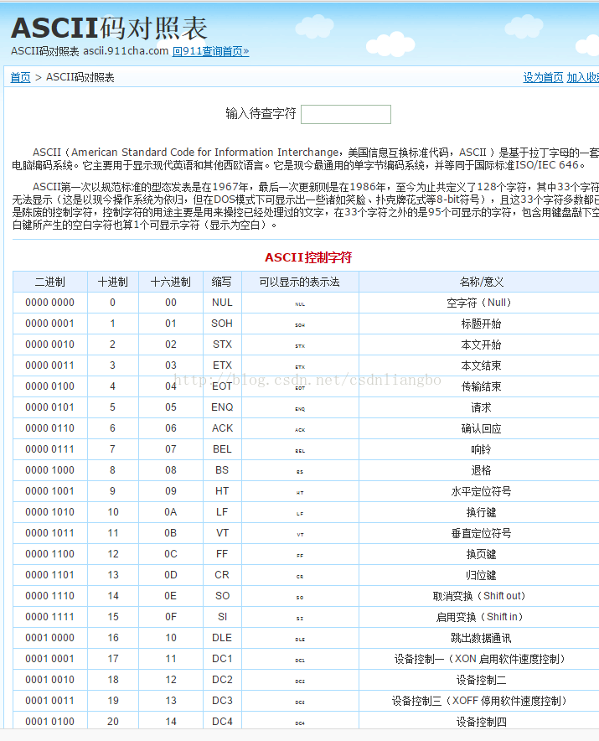Select the ETX abbreviation cell
The width and height of the screenshot is (599, 741).
pos(222,365)
